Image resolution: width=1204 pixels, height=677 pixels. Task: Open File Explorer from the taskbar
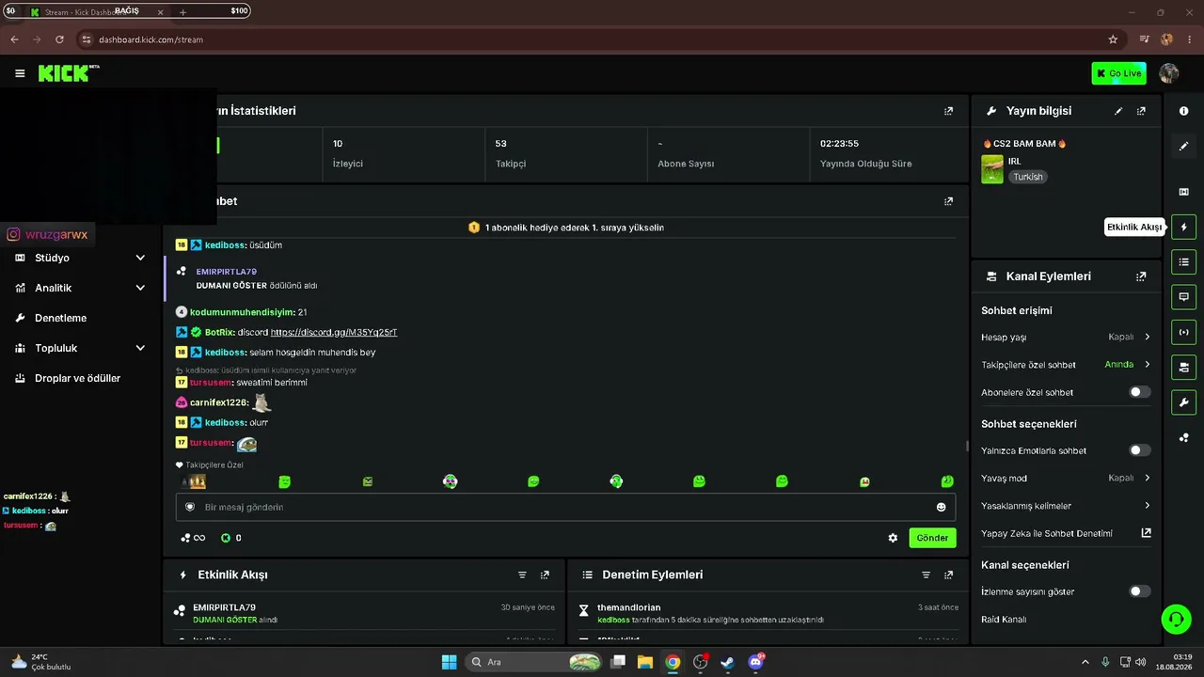(645, 662)
